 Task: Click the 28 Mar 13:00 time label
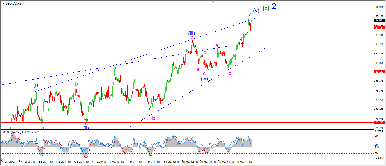click(x=244, y=162)
